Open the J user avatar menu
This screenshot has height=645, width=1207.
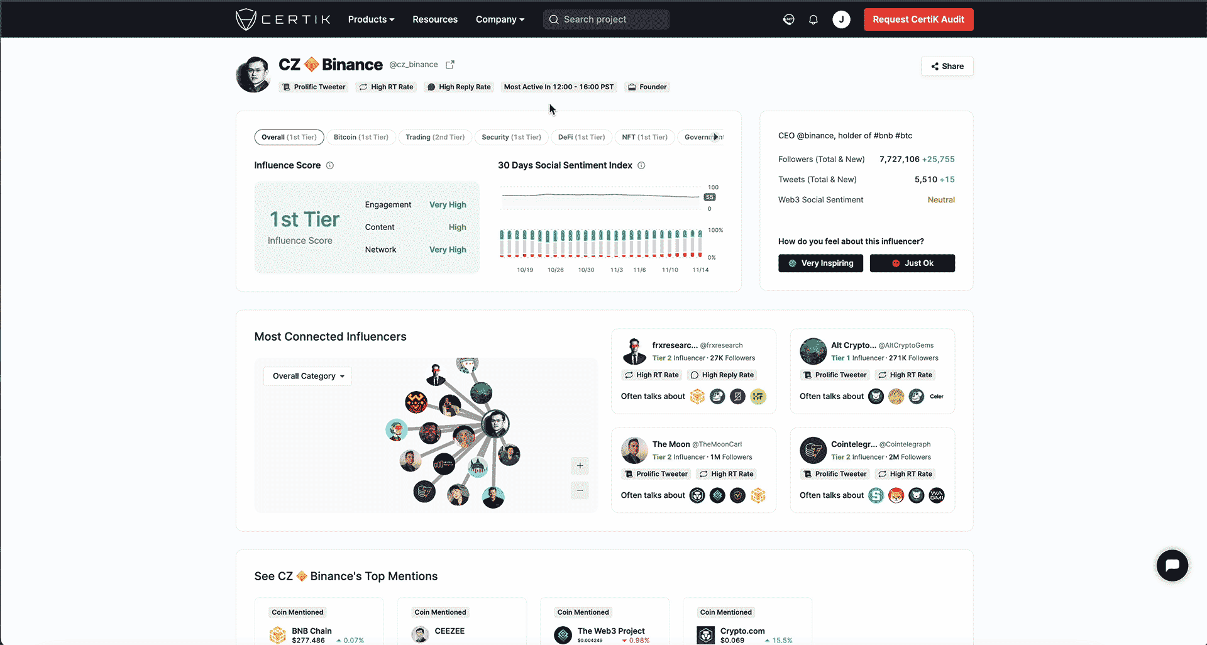[841, 19]
